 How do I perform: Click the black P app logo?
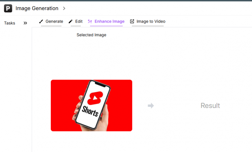[8, 8]
